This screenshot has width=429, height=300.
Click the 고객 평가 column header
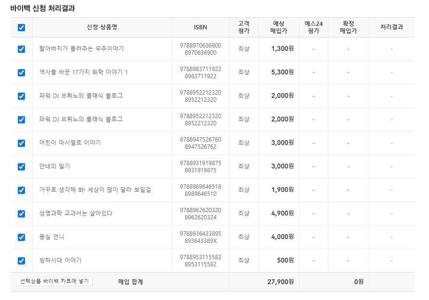[x=244, y=27]
